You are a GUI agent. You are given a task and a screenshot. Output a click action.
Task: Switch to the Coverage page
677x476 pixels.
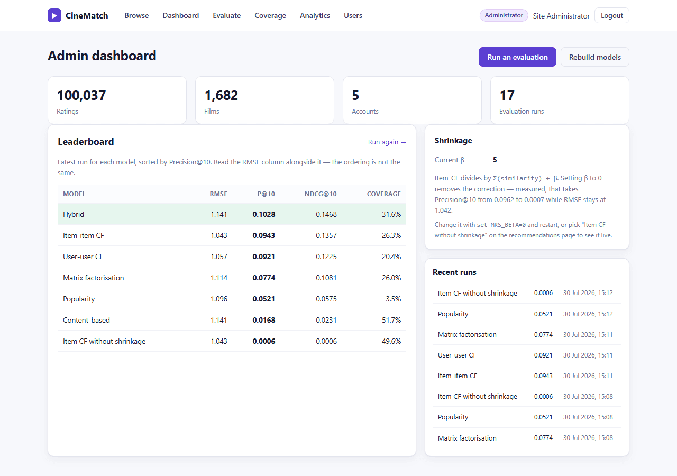pos(270,15)
